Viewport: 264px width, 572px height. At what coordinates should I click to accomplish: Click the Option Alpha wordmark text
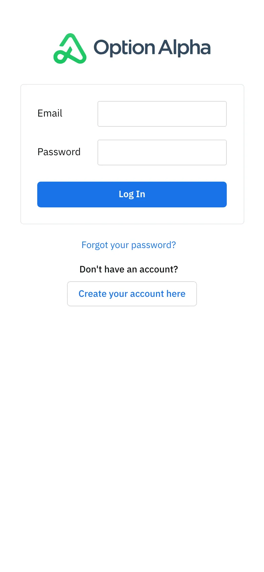pos(152,47)
